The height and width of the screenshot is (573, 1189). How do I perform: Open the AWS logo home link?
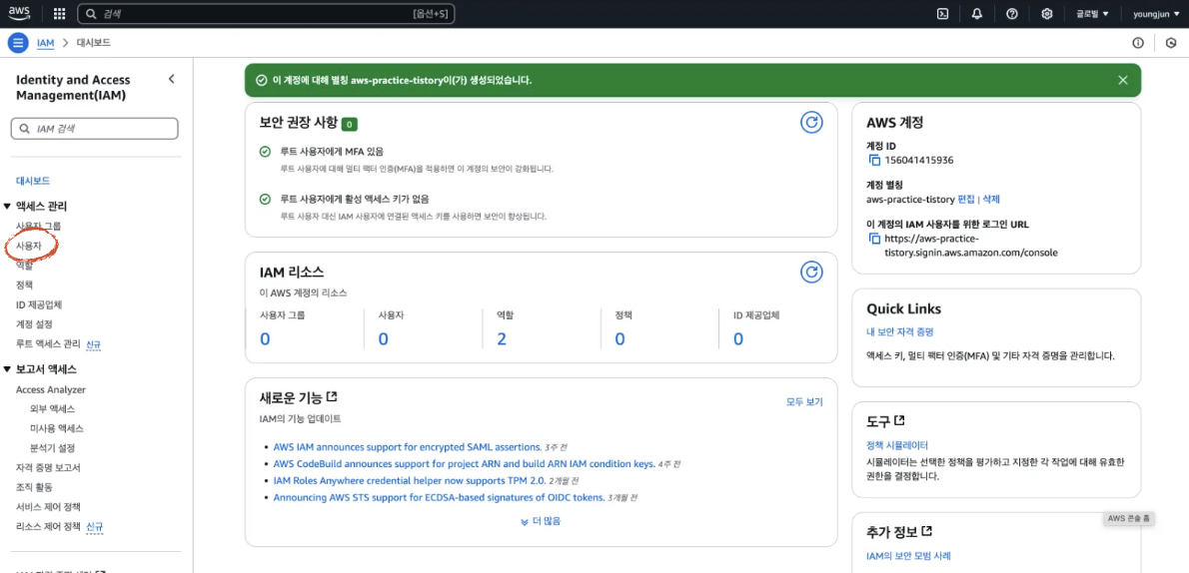tap(19, 13)
